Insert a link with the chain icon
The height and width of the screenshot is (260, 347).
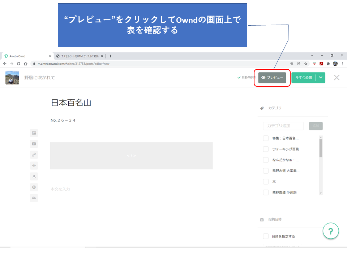34,155
